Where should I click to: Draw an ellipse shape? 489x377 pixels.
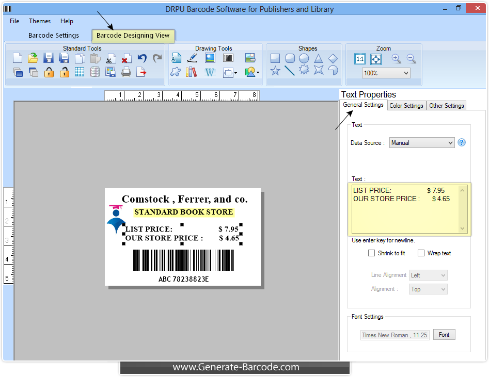(x=304, y=59)
